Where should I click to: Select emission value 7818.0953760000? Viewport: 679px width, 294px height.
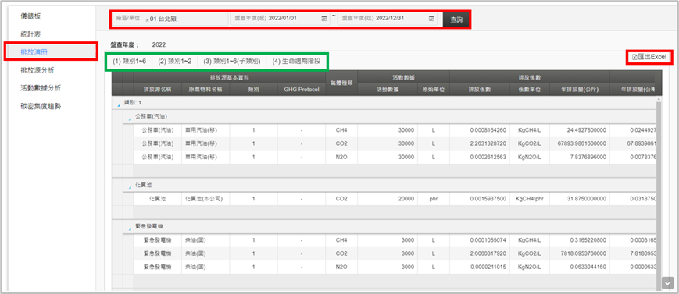click(x=584, y=253)
